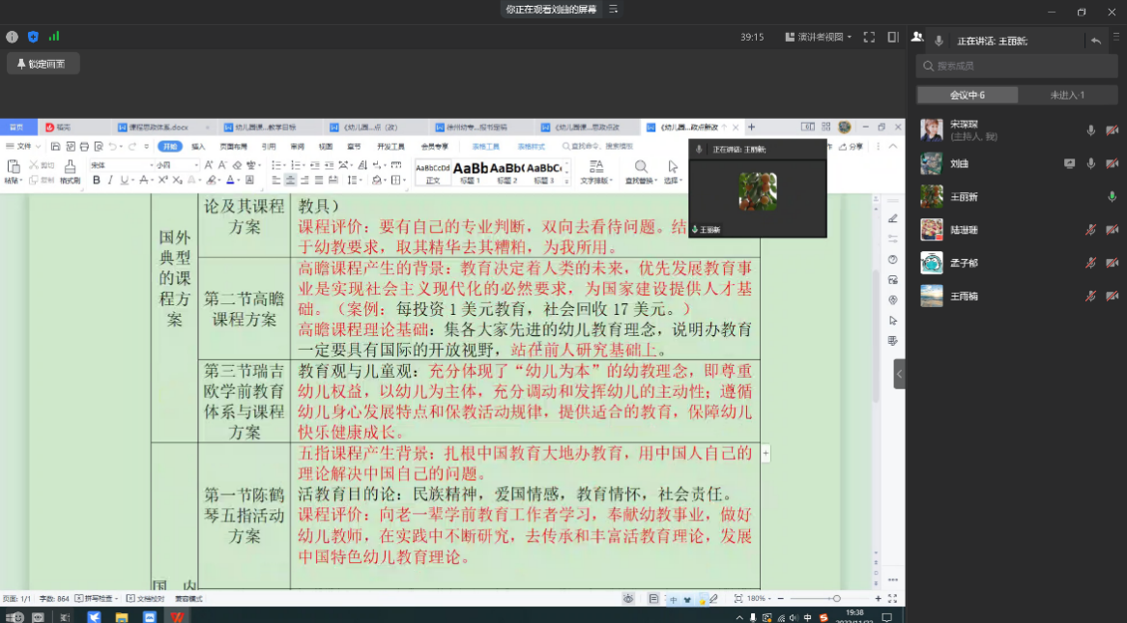The width and height of the screenshot is (1127, 623).
Task: Open network signal status icon
Action: [x=54, y=37]
